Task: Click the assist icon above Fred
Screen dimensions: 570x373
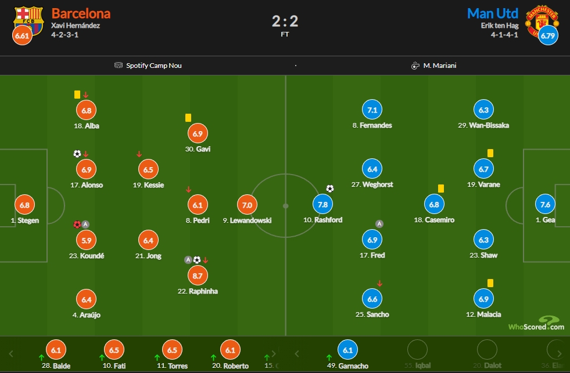Action: pos(379,224)
